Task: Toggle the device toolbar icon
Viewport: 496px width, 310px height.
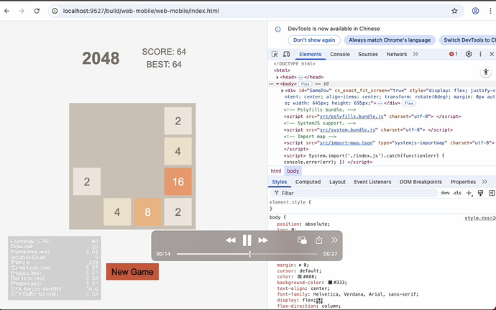Action: tap(286, 54)
